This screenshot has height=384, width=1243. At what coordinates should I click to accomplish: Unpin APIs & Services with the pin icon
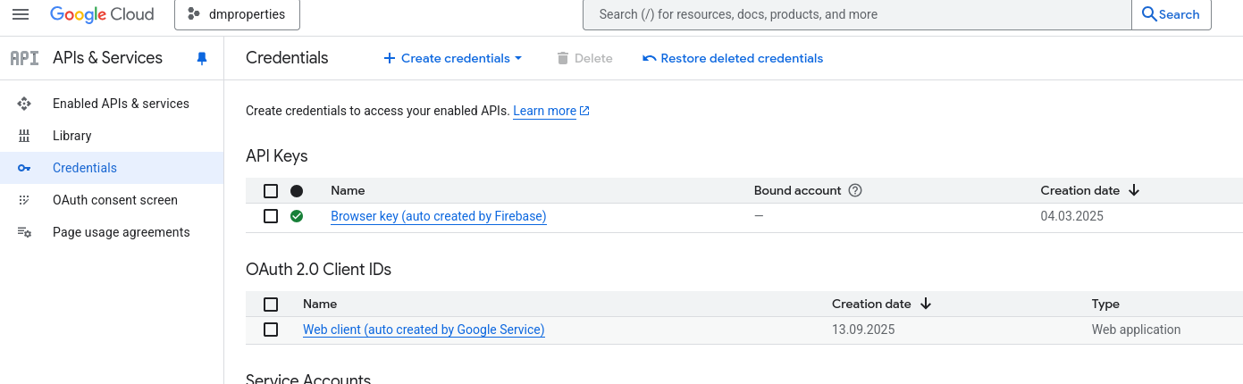tap(202, 58)
